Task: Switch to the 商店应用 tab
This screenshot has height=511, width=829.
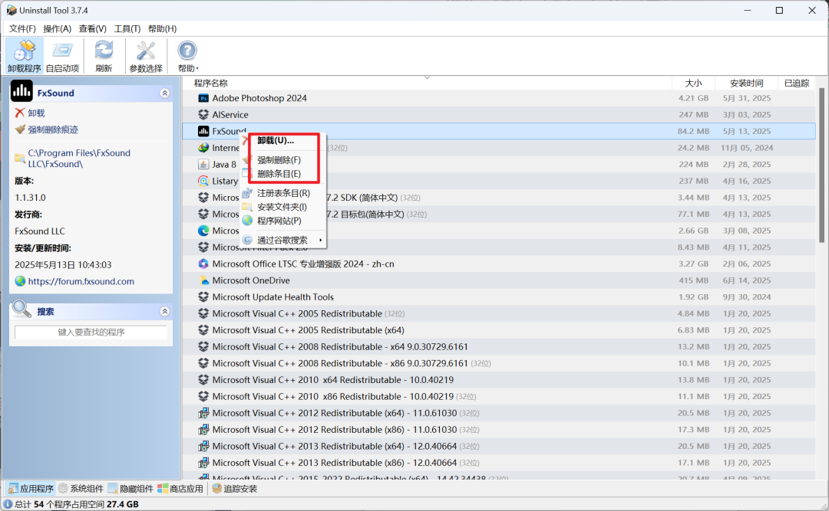Action: (180, 489)
